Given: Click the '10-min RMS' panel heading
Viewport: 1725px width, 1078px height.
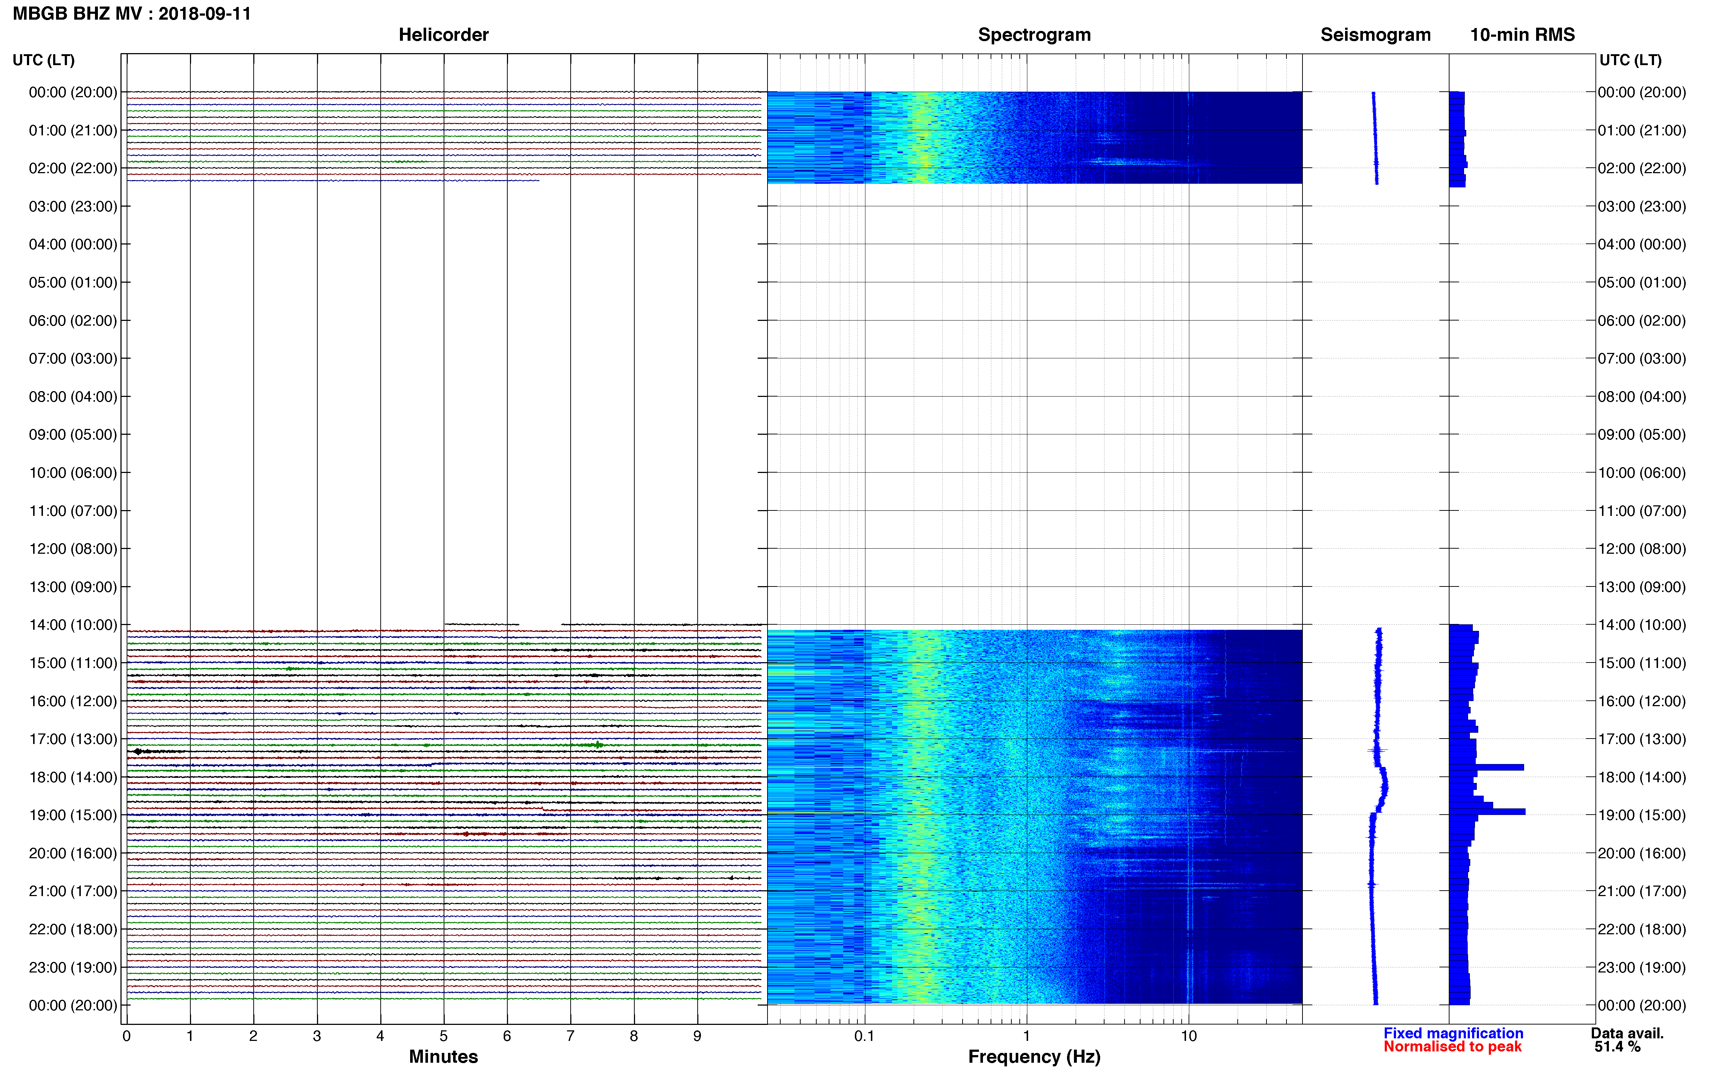Looking at the screenshot, I should point(1523,35).
